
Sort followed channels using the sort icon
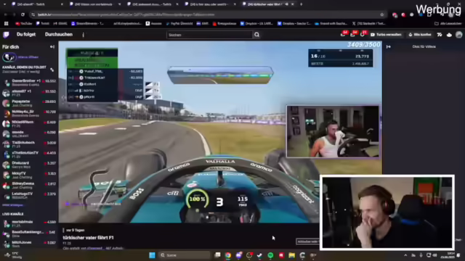click(52, 70)
